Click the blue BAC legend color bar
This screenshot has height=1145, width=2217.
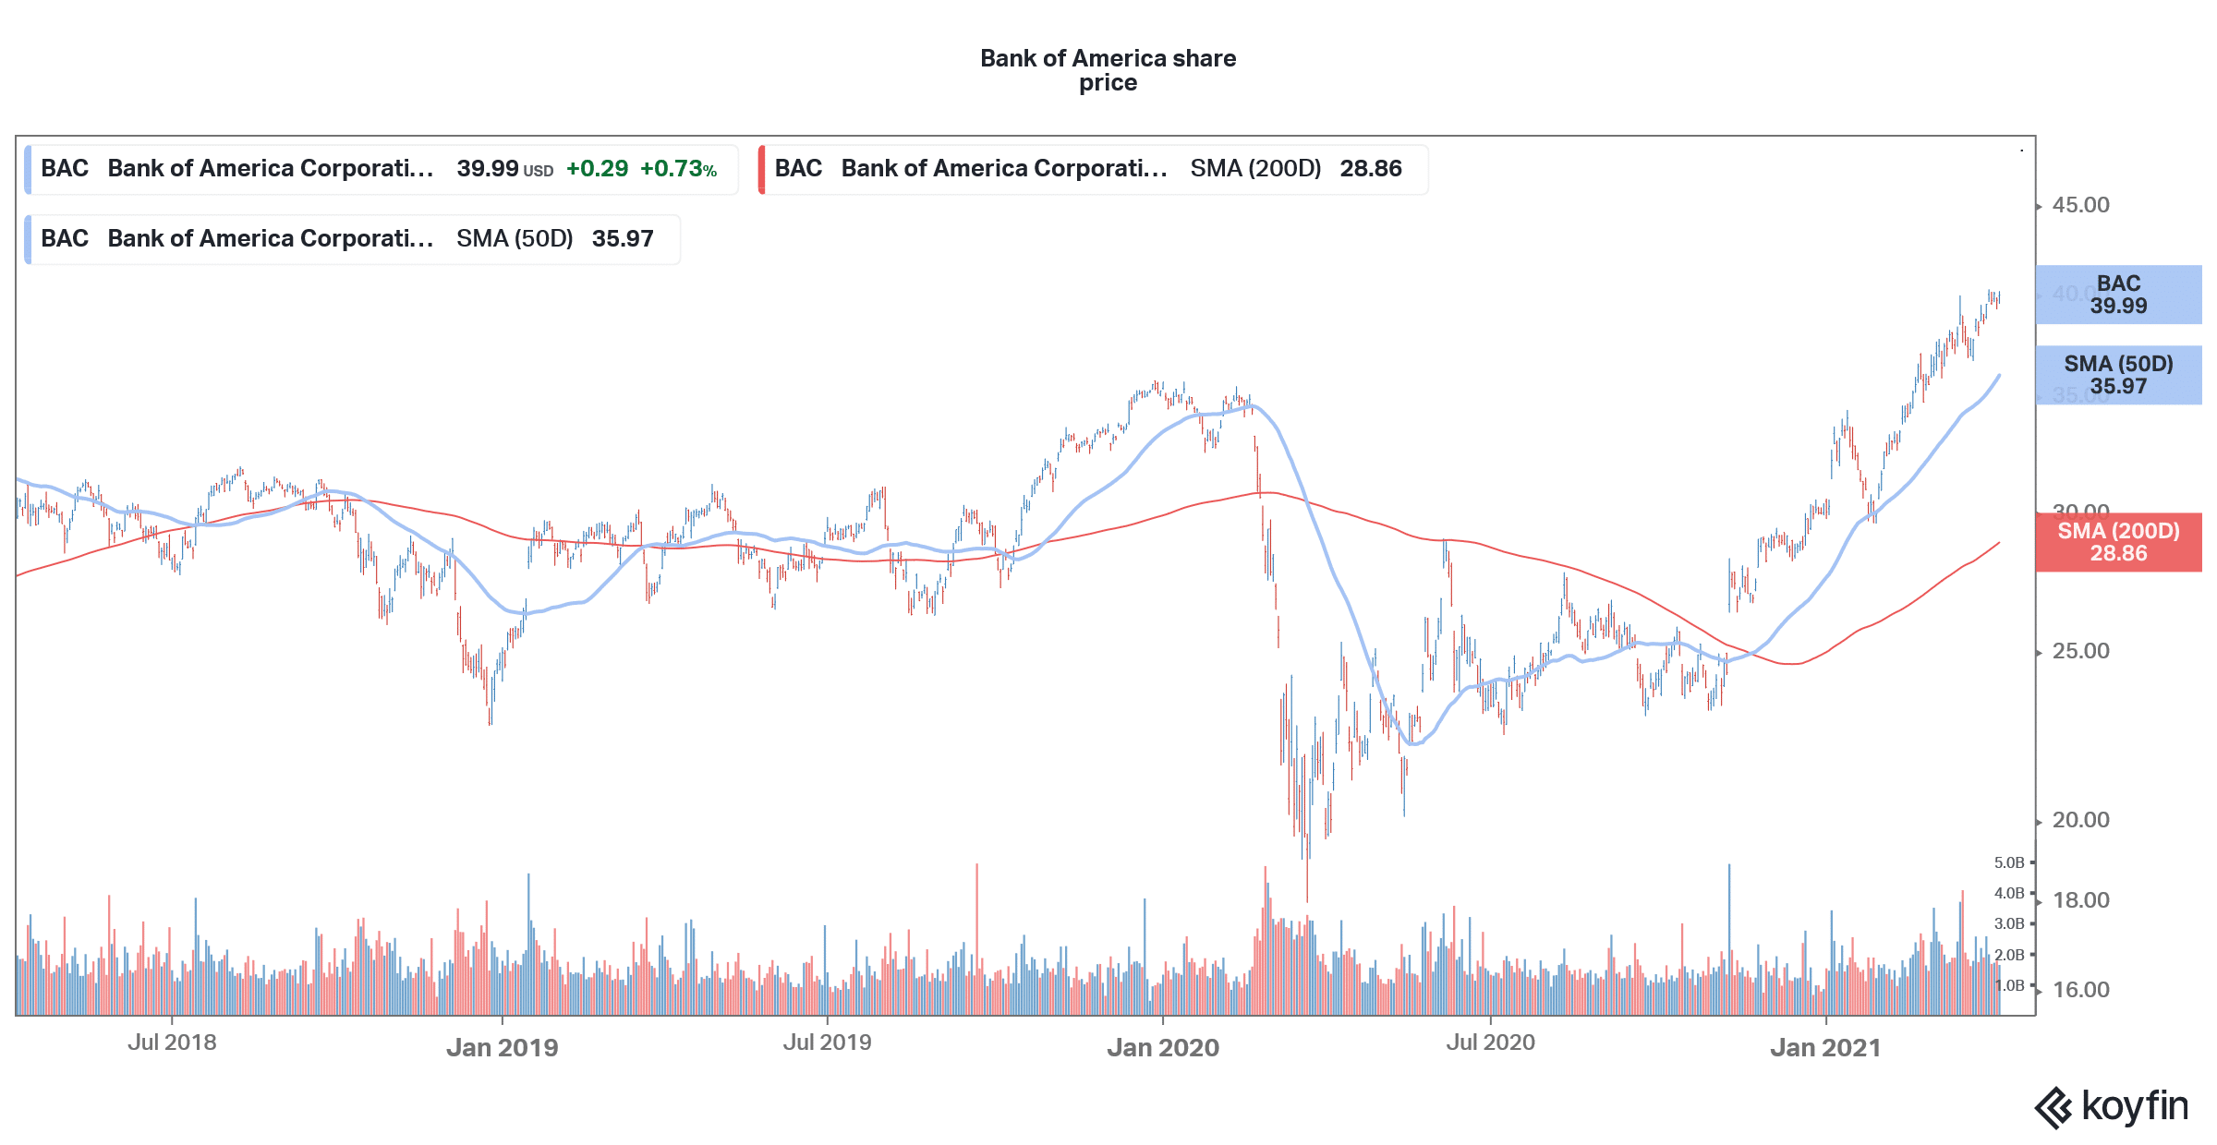coord(28,169)
